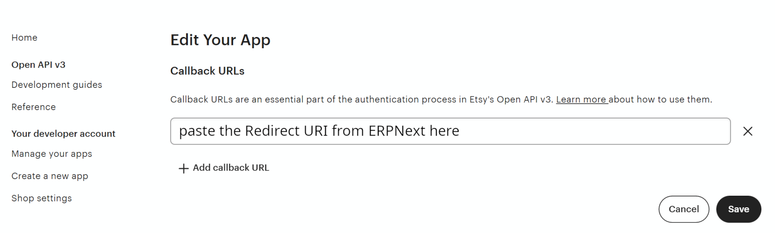Go to Your developer account
775x233 pixels.
point(63,133)
